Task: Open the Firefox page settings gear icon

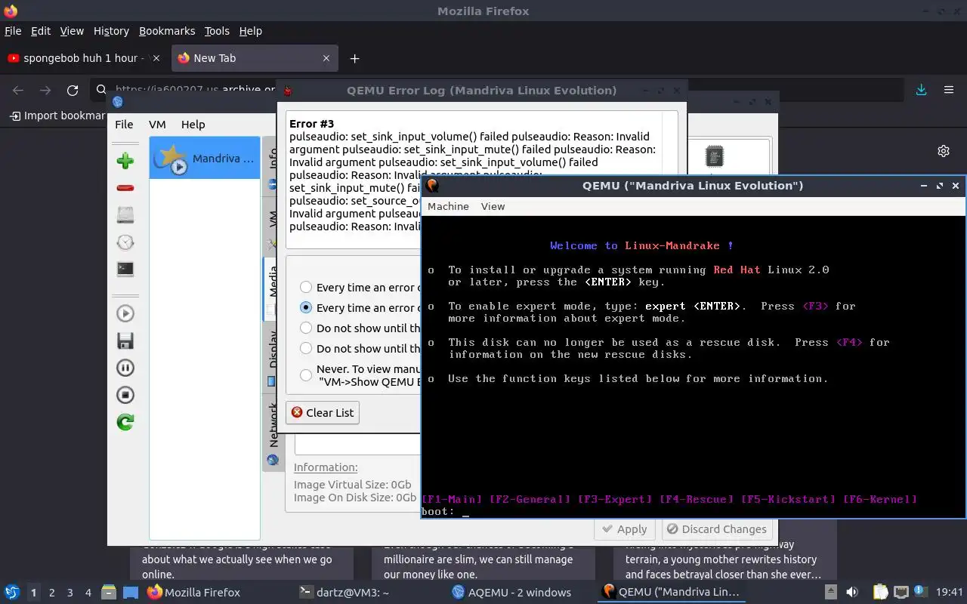Action: [944, 151]
